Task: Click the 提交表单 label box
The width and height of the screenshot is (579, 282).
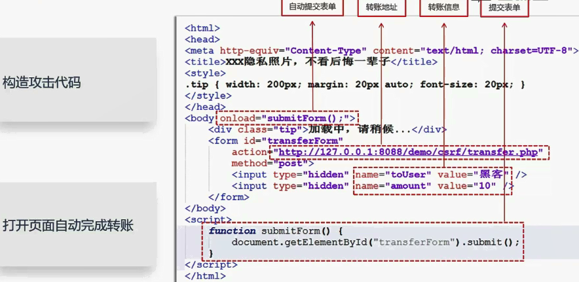Action: 504,8
